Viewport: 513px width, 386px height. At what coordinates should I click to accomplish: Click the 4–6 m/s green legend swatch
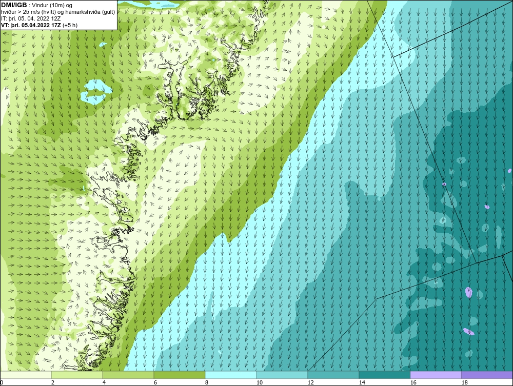click(128, 375)
